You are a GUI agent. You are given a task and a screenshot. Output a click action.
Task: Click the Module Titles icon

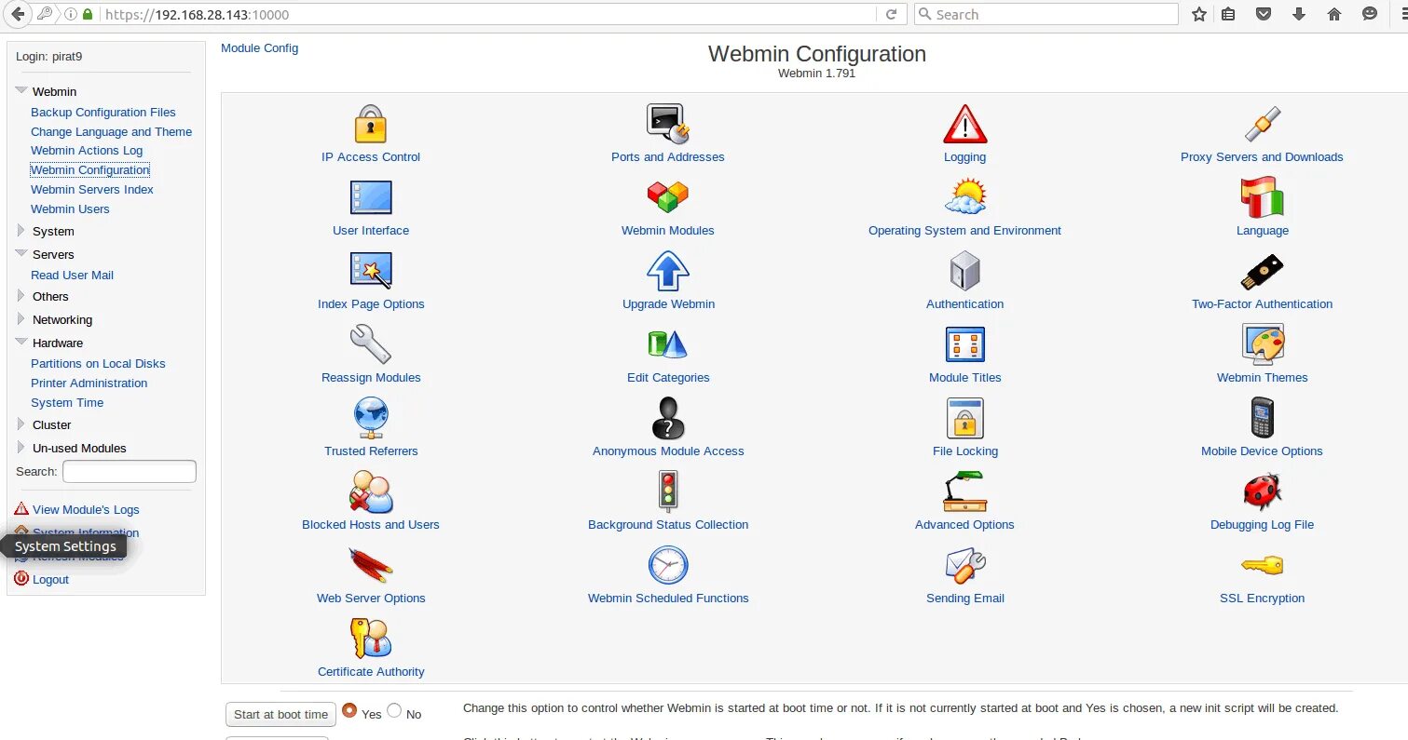point(964,344)
